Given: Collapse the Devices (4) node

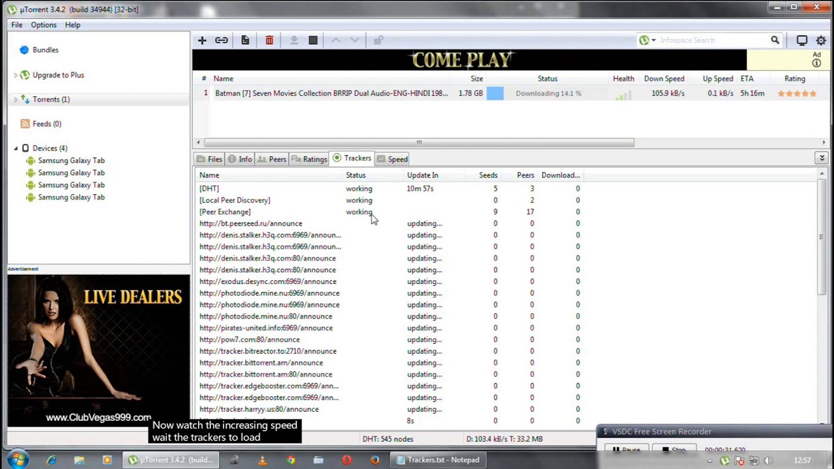Looking at the screenshot, I should click(16, 149).
